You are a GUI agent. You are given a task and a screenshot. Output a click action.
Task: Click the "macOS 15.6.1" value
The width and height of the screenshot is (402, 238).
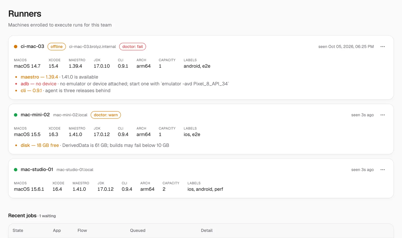[29, 189]
